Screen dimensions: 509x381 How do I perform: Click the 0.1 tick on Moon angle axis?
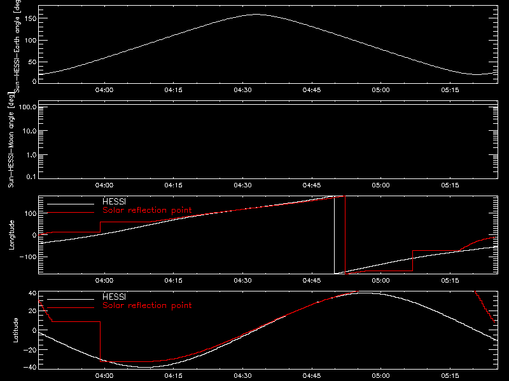pos(31,177)
